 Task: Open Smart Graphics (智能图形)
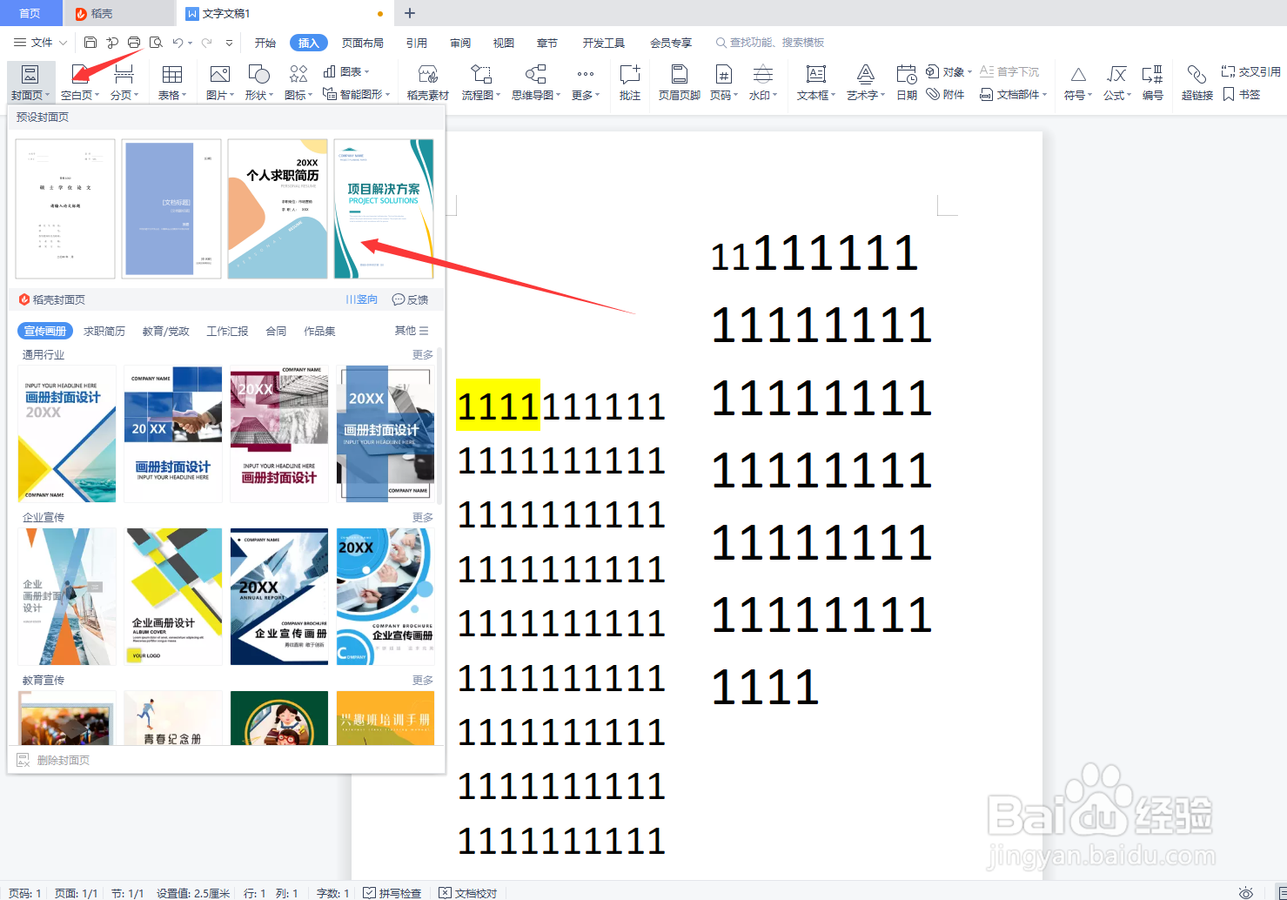point(357,94)
